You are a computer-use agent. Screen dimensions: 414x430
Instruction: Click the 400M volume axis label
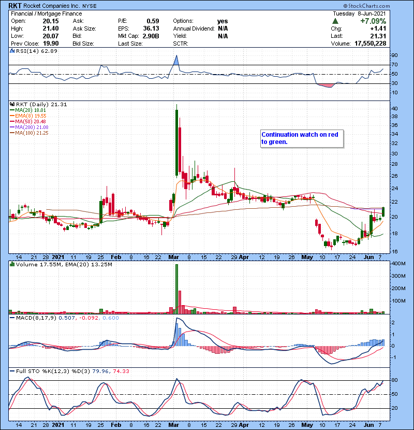[398, 264]
